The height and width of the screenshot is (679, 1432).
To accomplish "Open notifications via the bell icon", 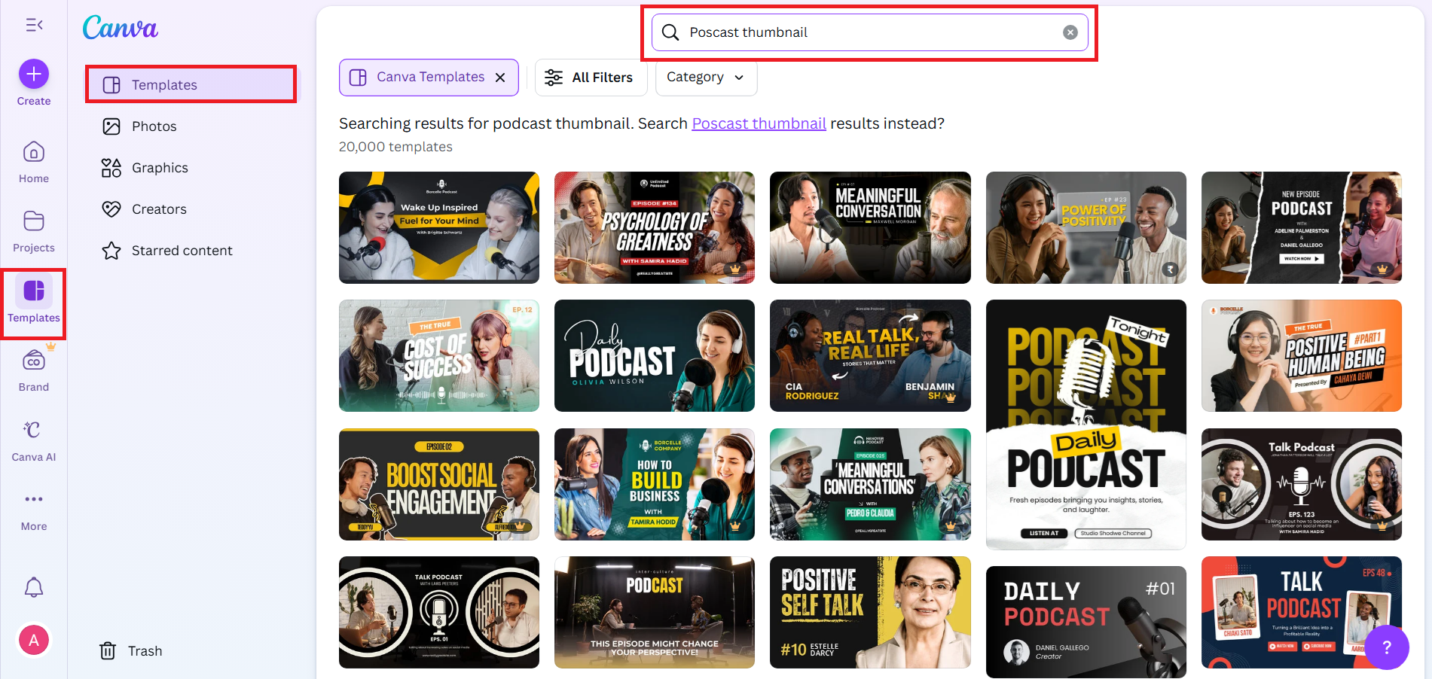I will (x=33, y=586).
